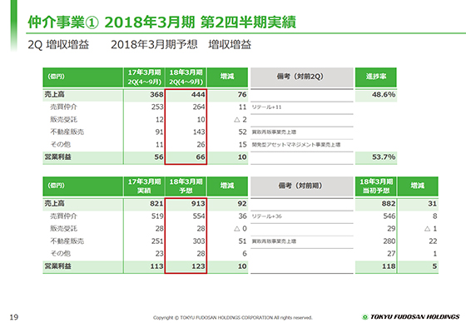Click the value 554 in bottom table
This screenshot has width=466, height=323.
coord(199,216)
